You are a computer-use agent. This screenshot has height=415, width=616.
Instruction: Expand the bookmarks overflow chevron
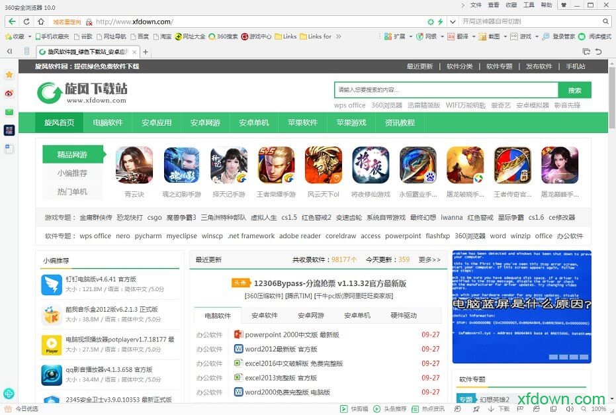[x=338, y=36]
